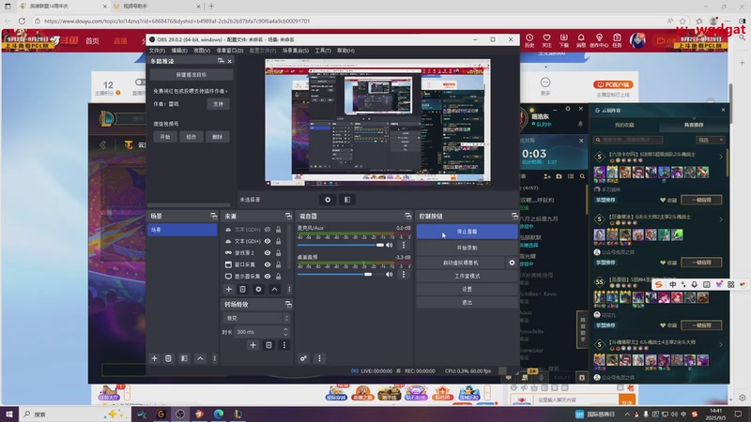This screenshot has width=751, height=422.
Task: Open the 筛选 dropdown in lineup panel
Action: [x=711, y=140]
